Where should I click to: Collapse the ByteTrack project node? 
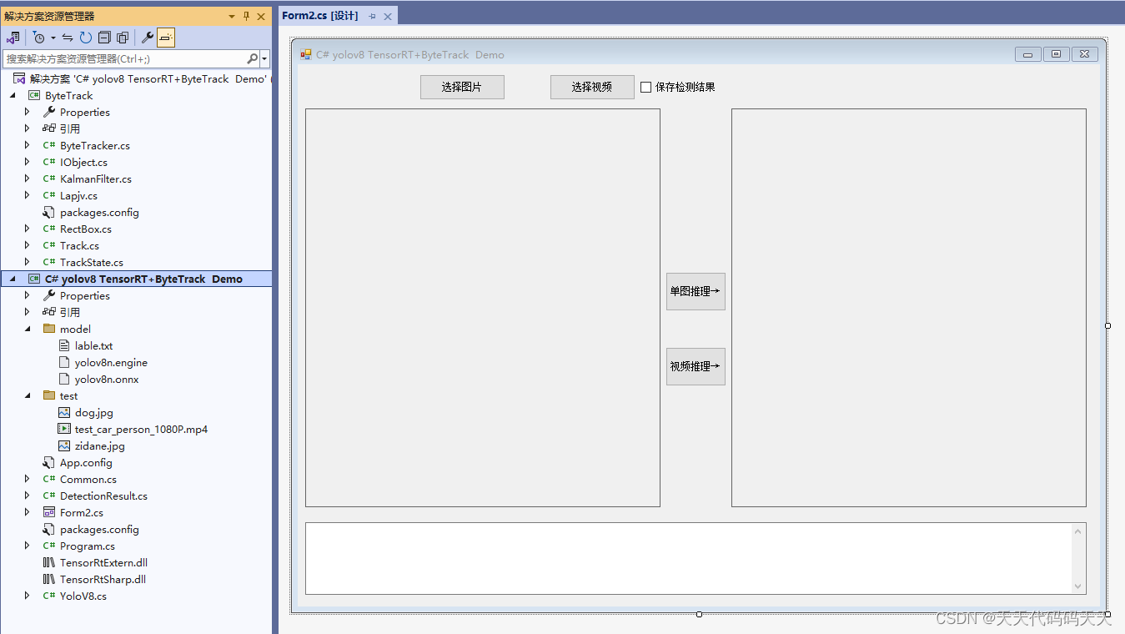click(x=12, y=95)
